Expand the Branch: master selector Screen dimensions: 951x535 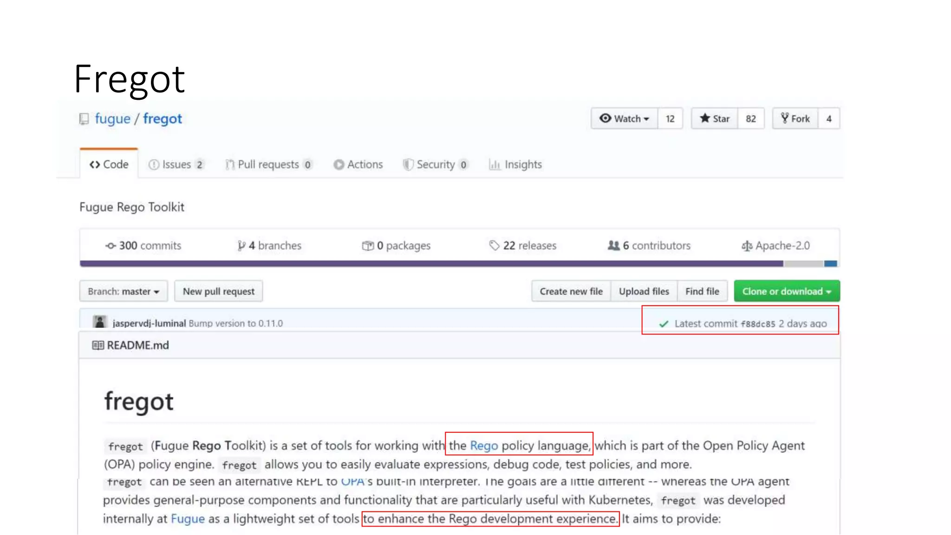[x=124, y=292]
